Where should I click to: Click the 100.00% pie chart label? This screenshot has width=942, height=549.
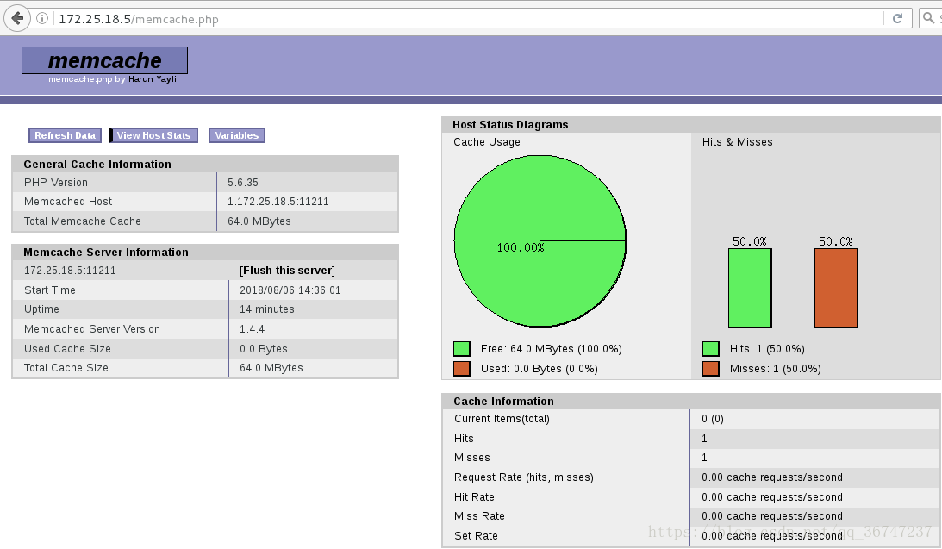coord(521,247)
